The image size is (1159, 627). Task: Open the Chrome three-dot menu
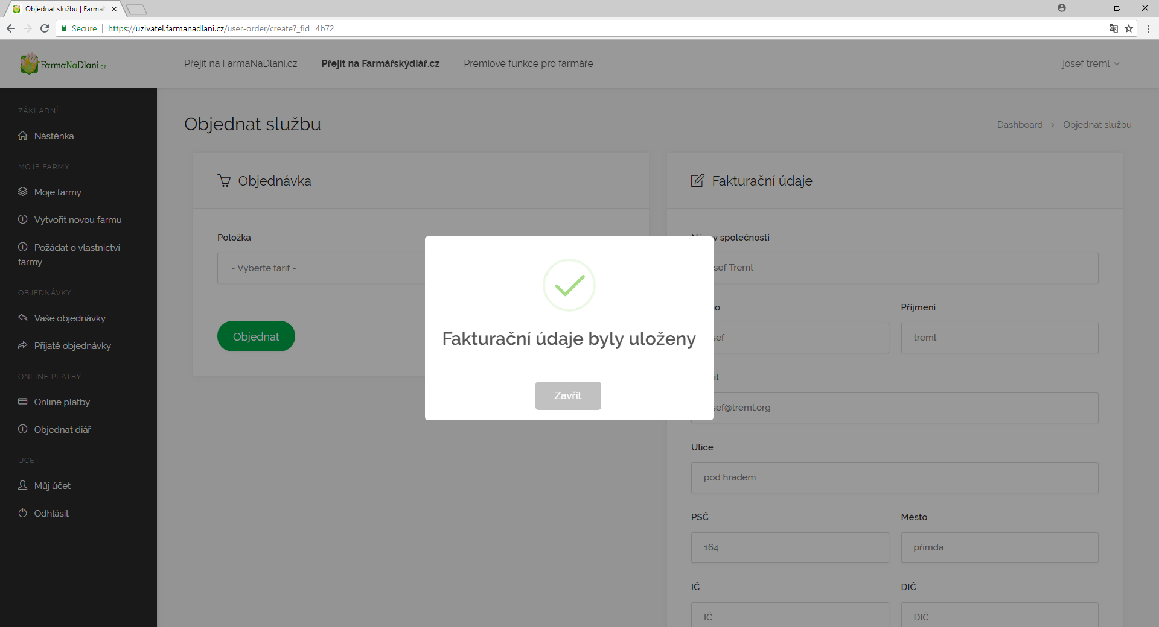tap(1148, 28)
